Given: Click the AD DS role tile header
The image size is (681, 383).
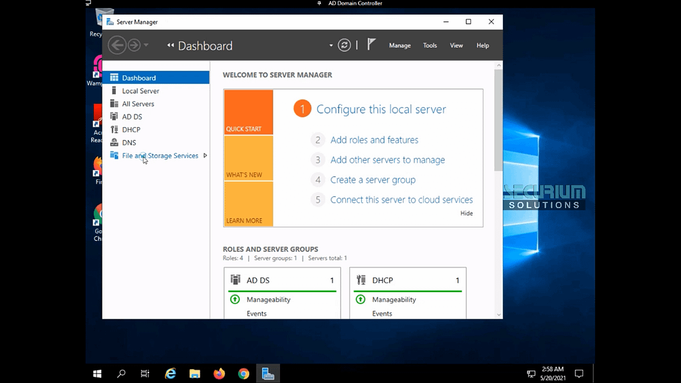Looking at the screenshot, I should pyautogui.click(x=282, y=280).
